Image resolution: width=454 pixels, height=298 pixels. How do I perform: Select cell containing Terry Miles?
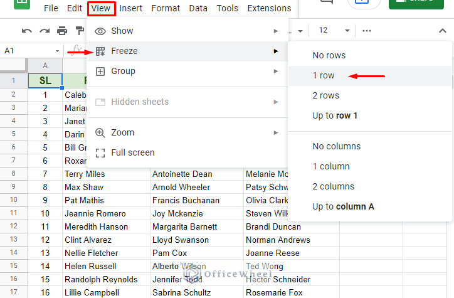[106, 174]
